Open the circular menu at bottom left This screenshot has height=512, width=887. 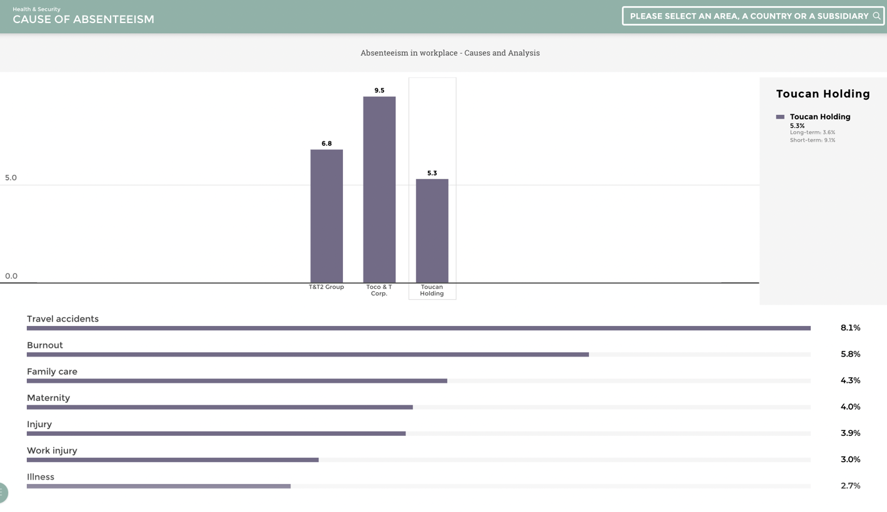pos(2,493)
